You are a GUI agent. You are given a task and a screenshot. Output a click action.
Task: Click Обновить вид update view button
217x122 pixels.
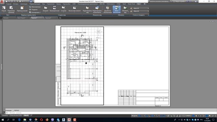pos(125,9)
